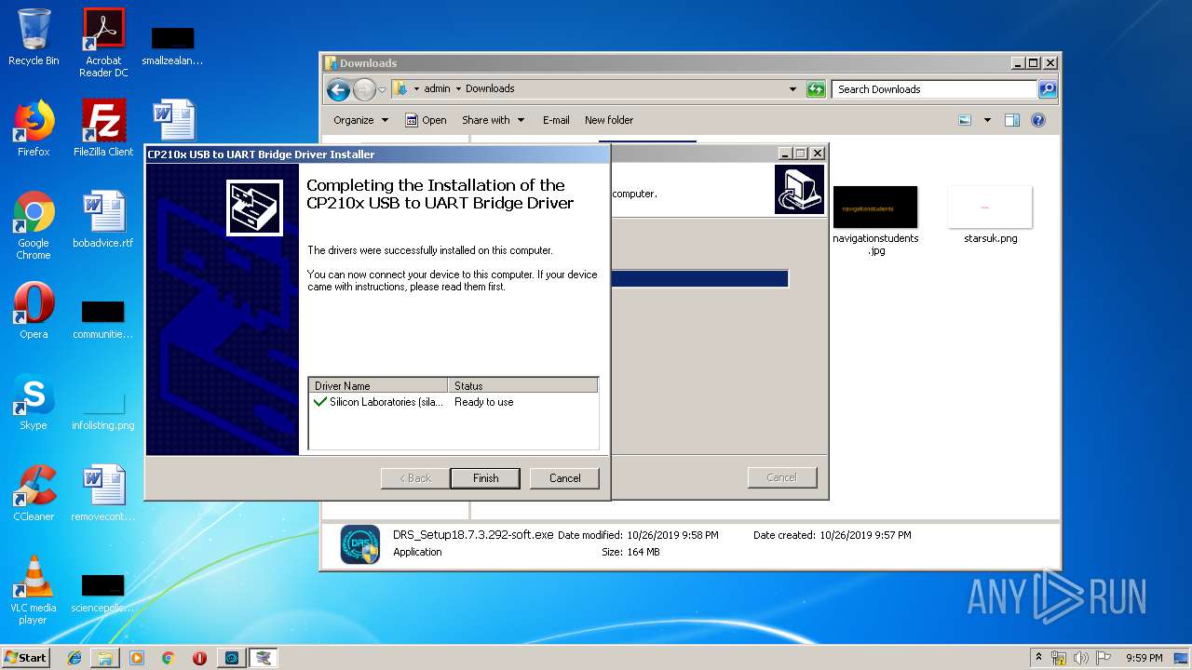Click the removecont... Word document on desktop
This screenshot has width=1192, height=670.
point(103,492)
